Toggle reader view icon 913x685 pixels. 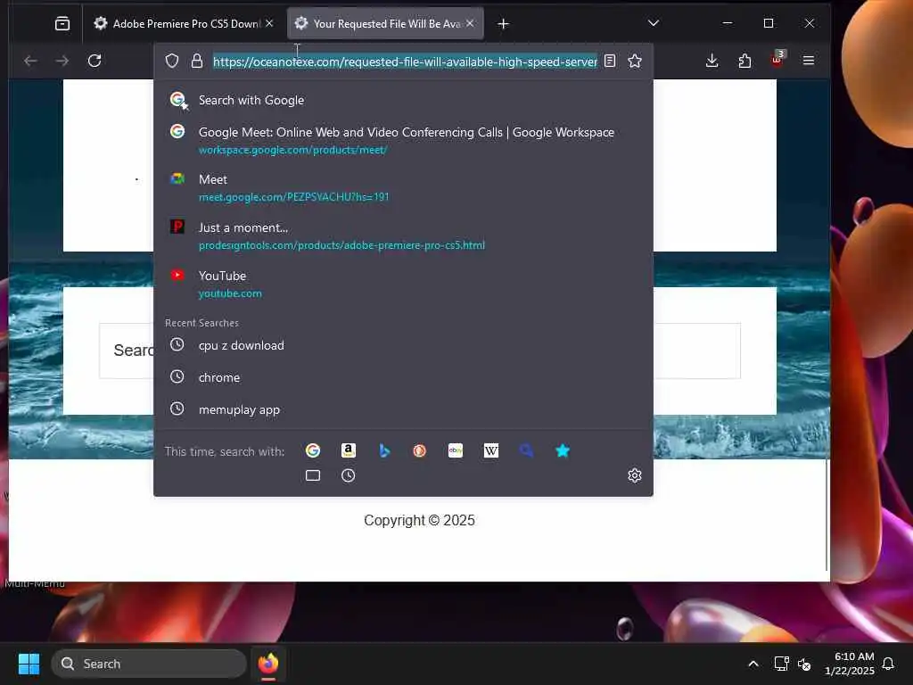[610, 62]
